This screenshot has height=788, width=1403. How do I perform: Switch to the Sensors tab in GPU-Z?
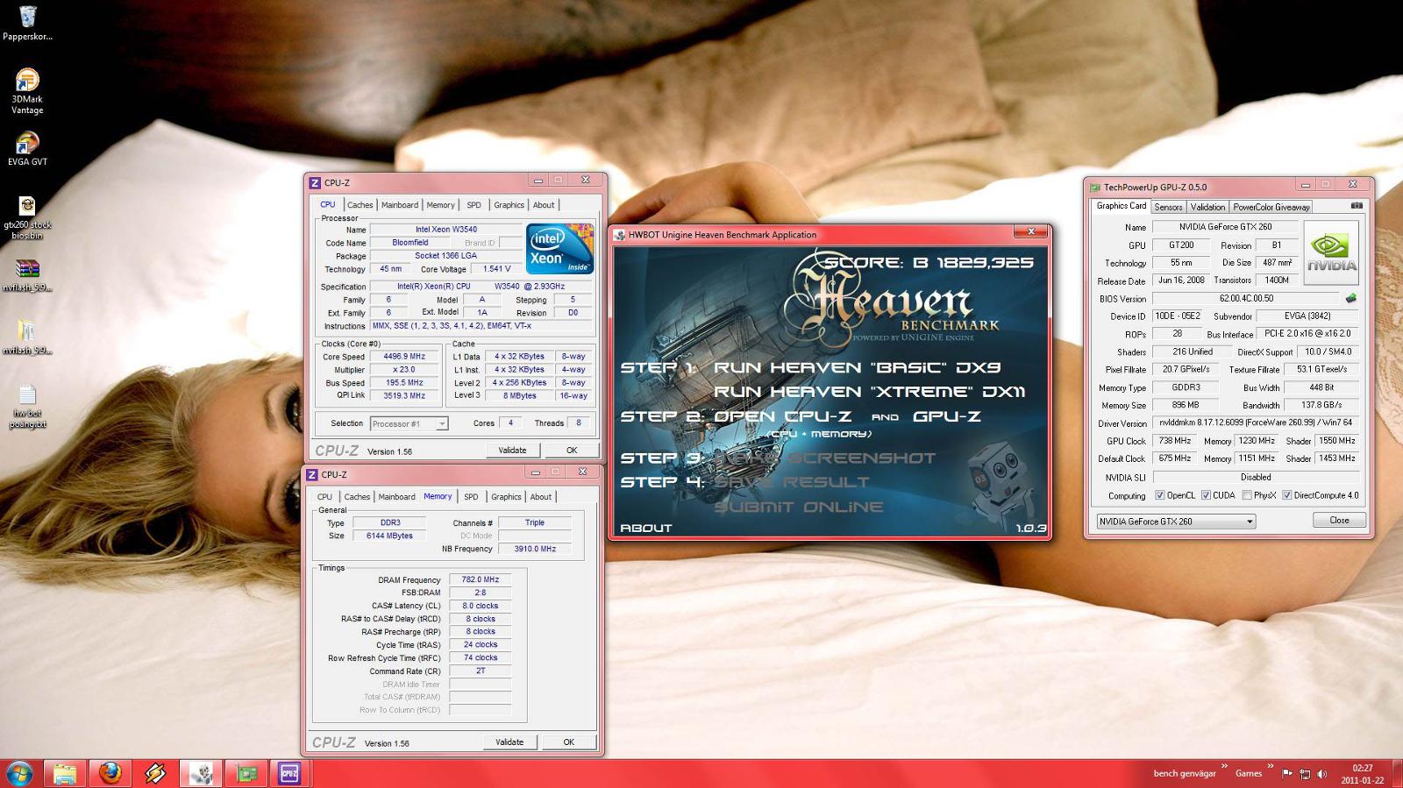[x=1168, y=207]
